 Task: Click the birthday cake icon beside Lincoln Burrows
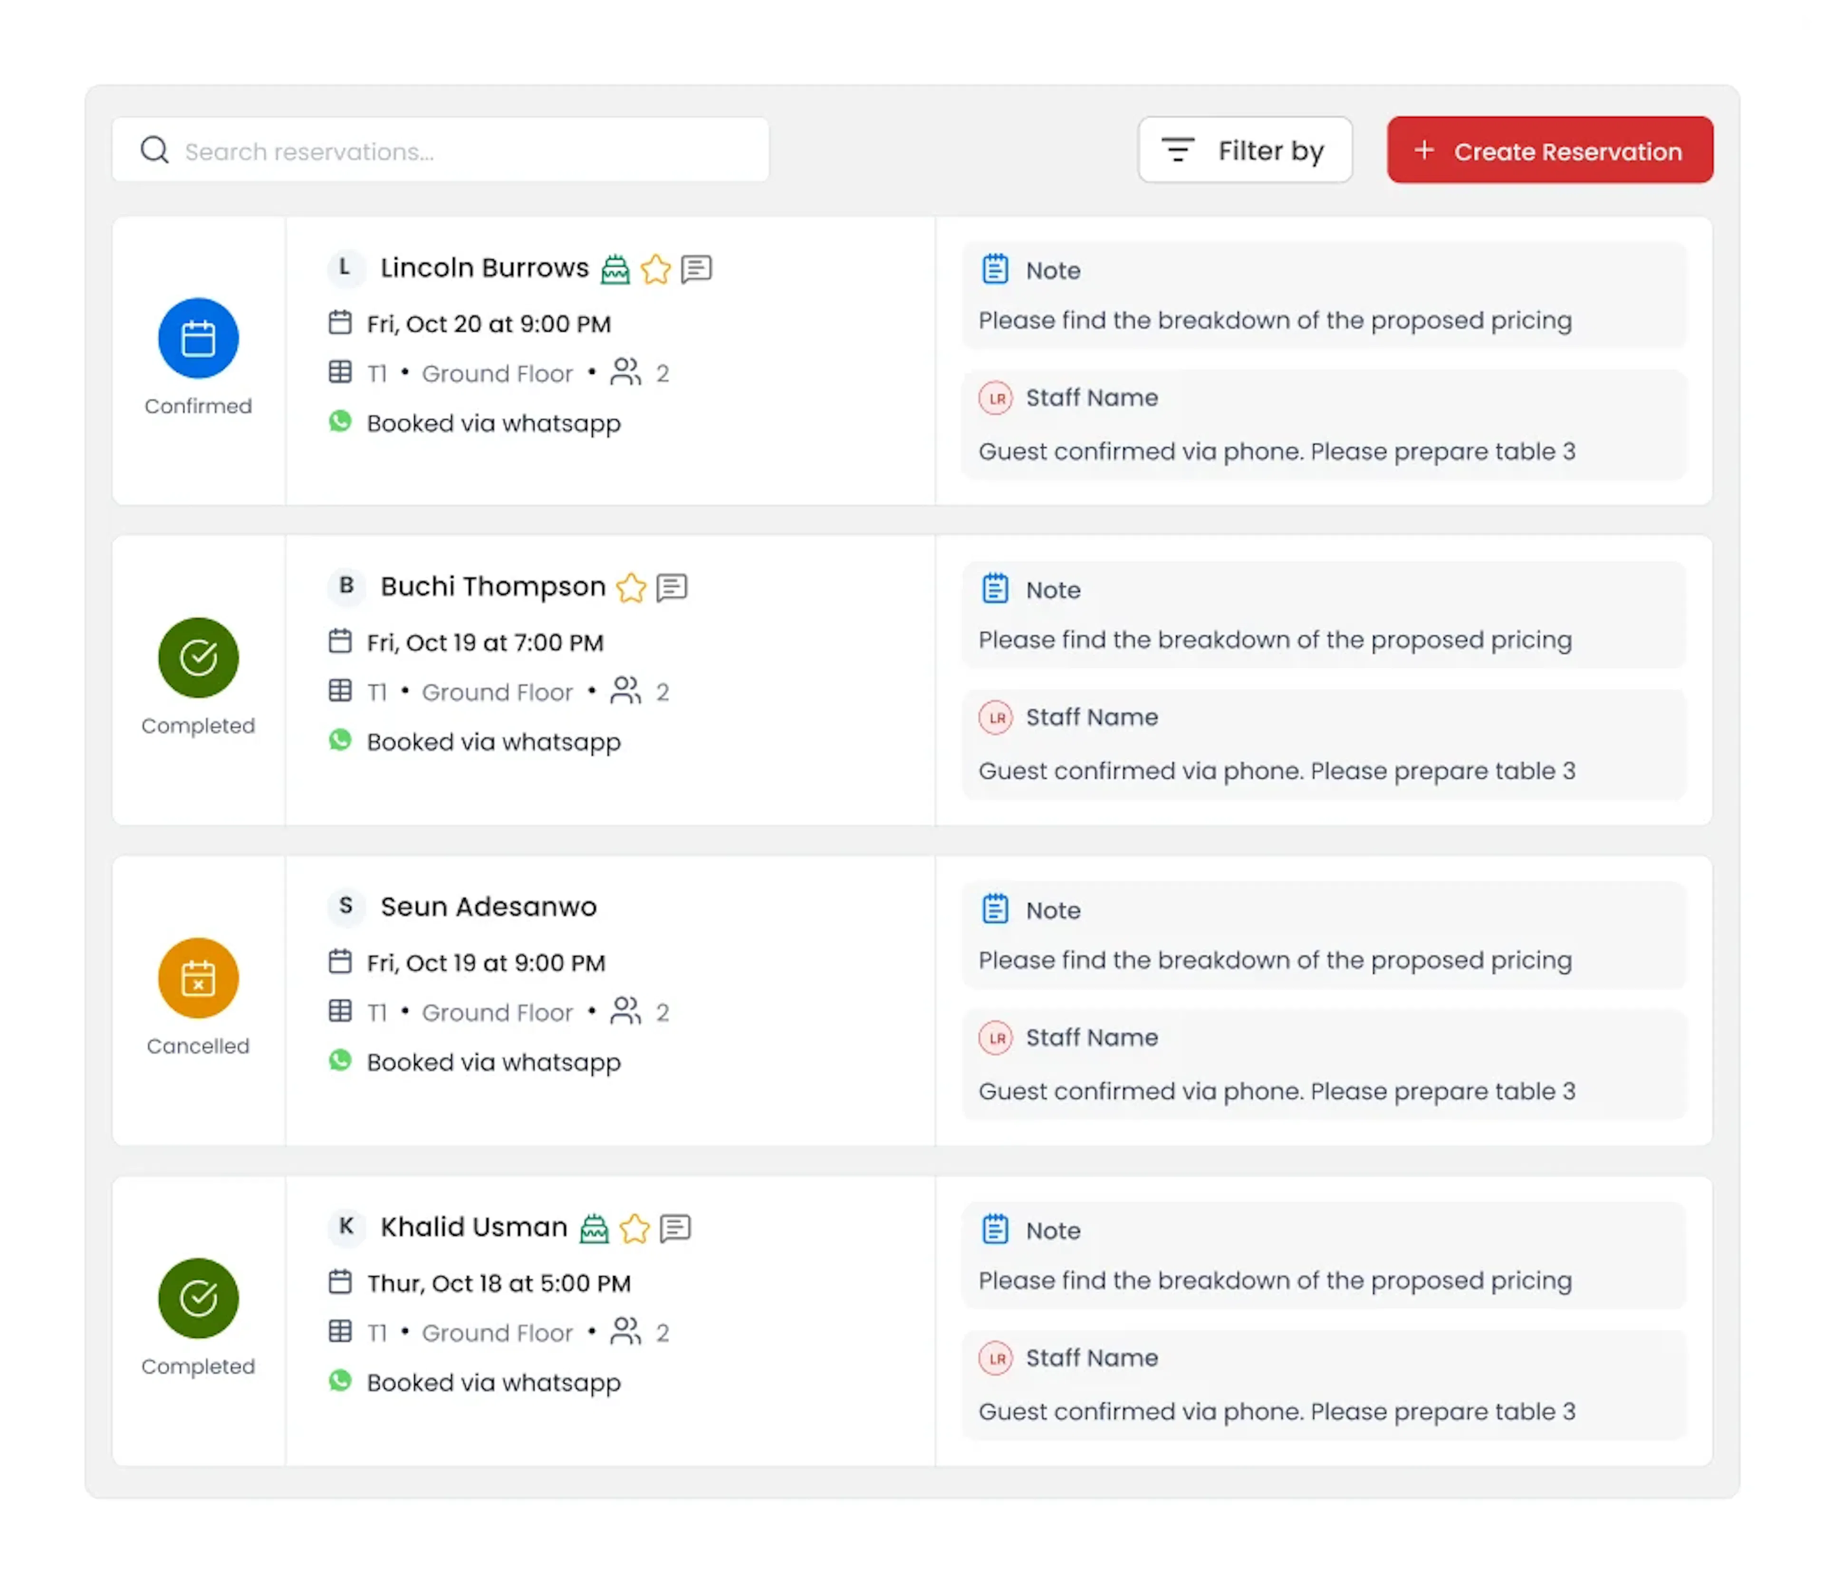tap(615, 269)
